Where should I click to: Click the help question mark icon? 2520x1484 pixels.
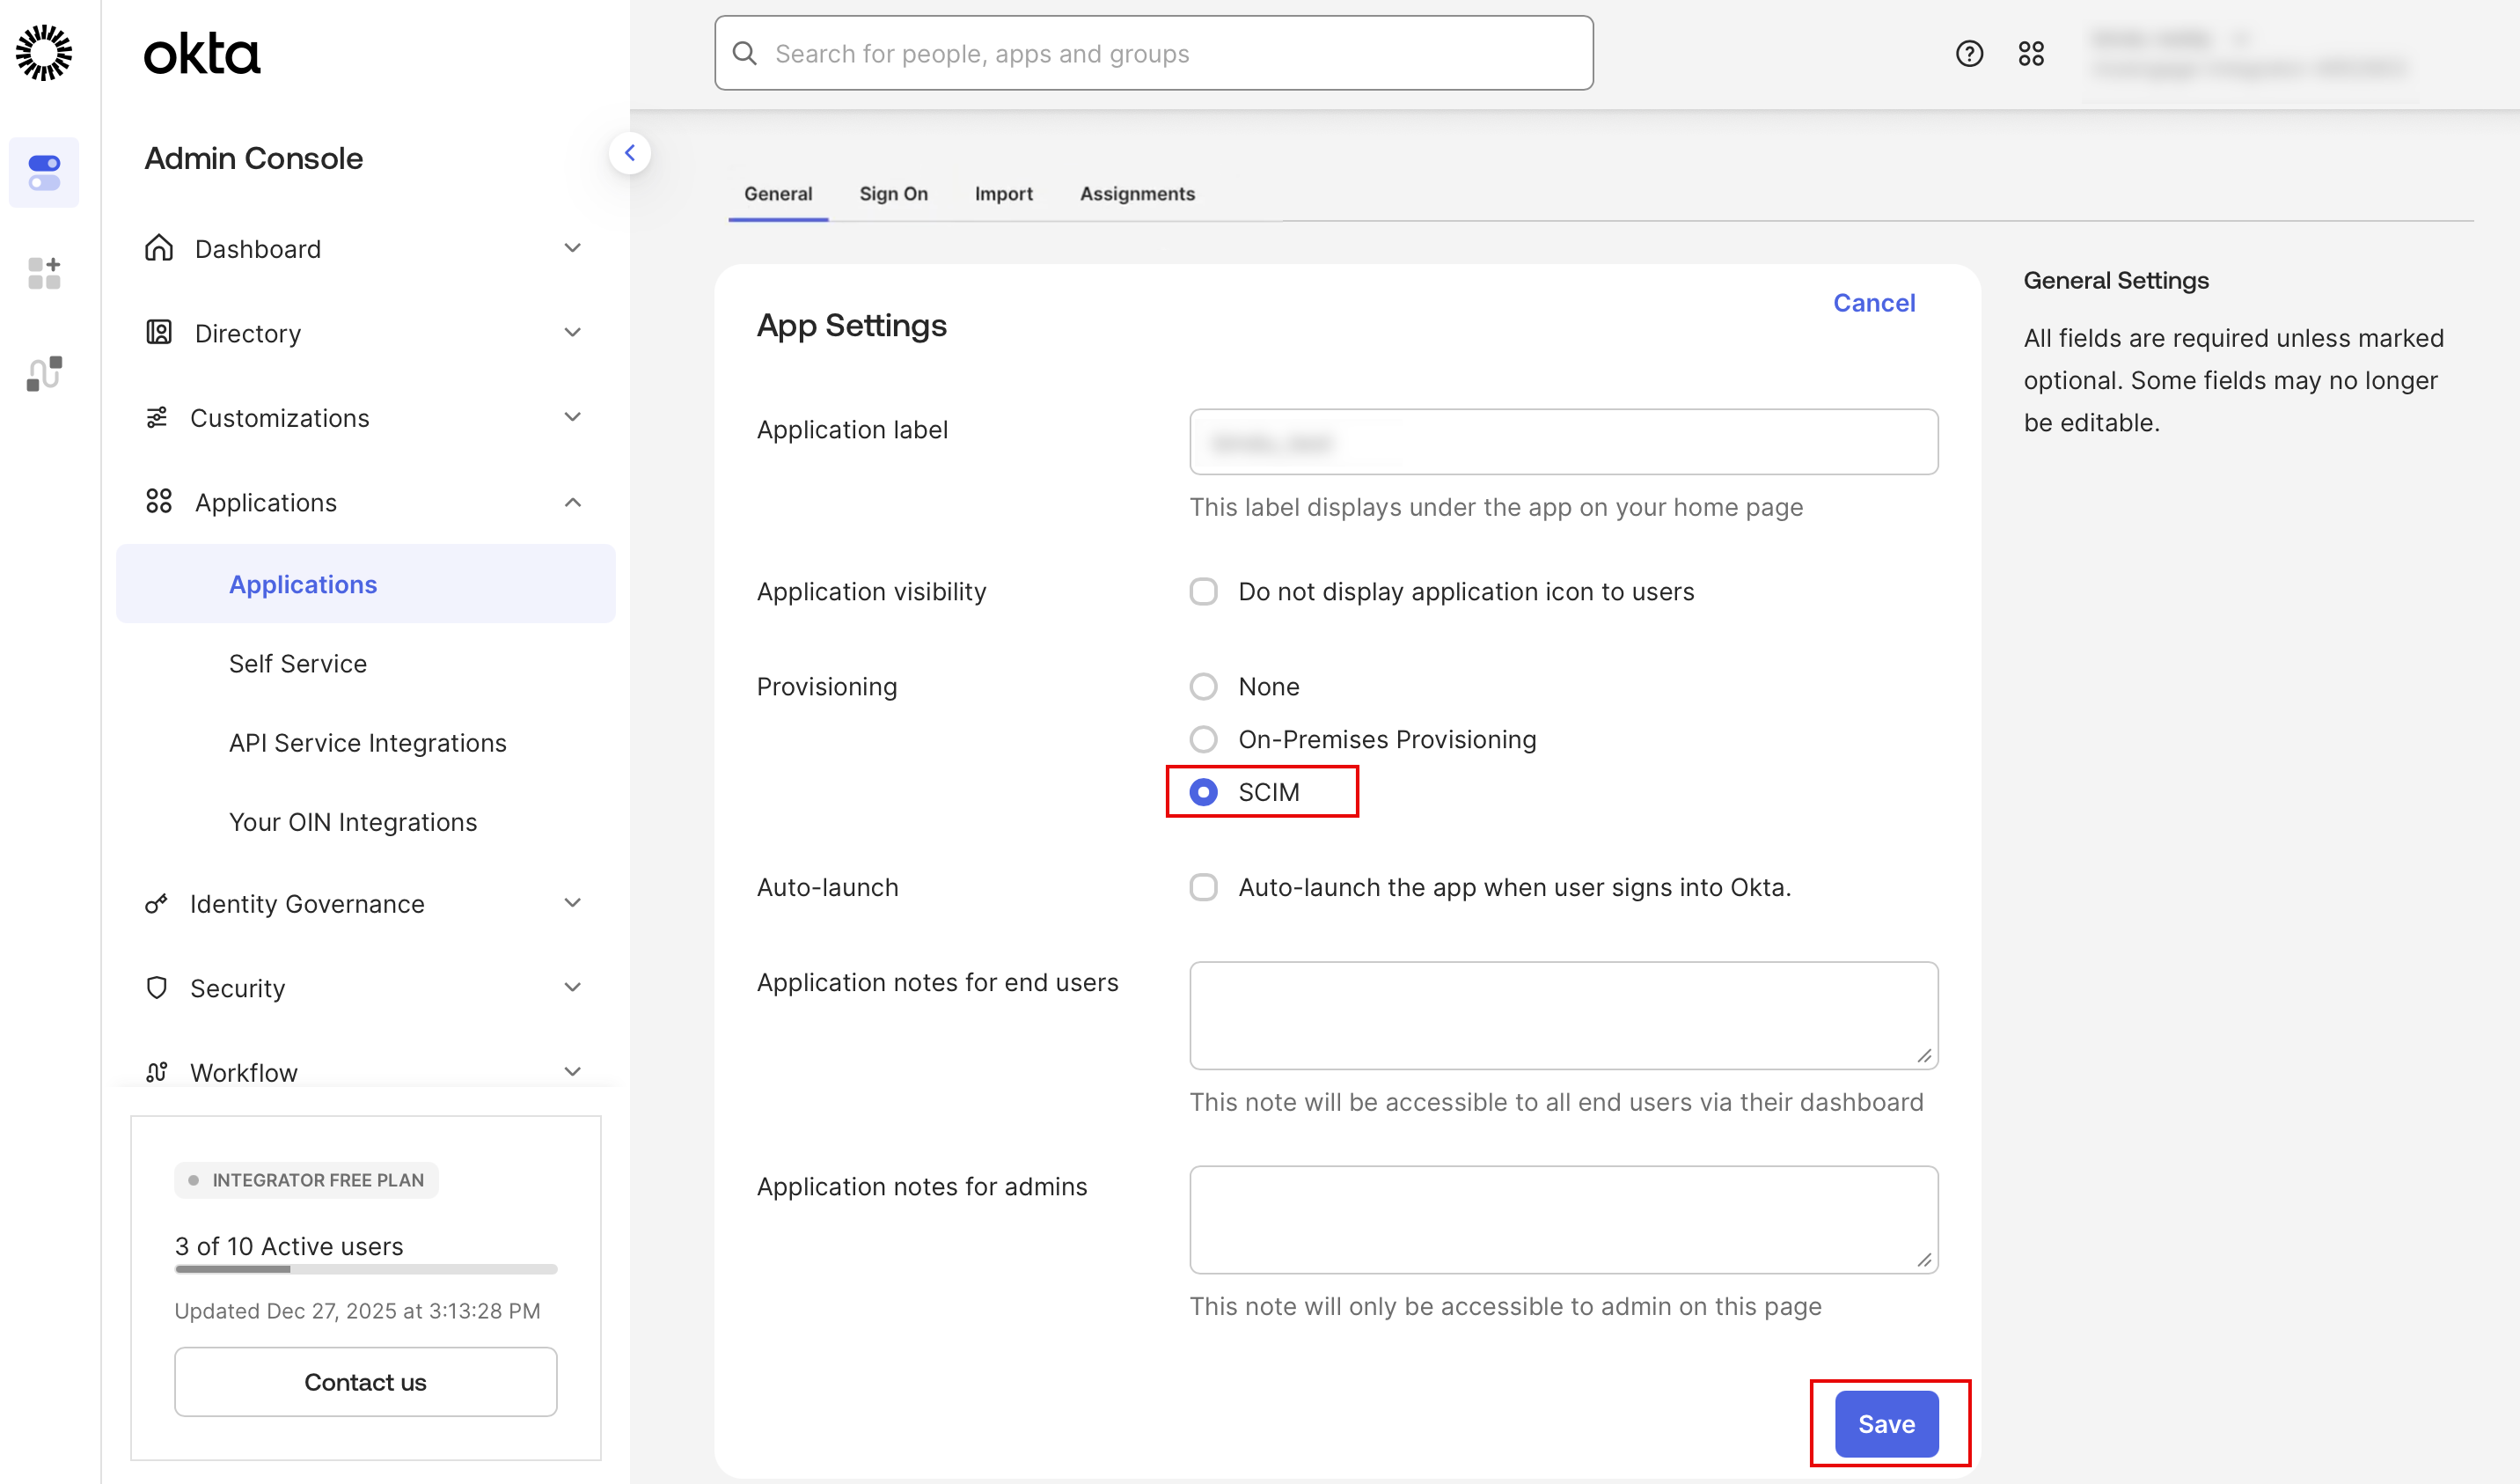pos(1969,53)
